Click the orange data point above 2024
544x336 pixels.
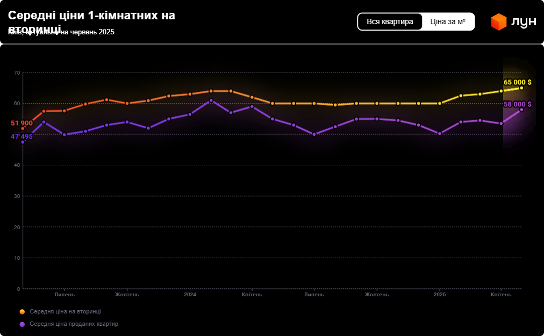pyautogui.click(x=190, y=94)
